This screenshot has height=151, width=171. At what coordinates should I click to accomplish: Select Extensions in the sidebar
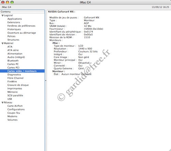14,22
